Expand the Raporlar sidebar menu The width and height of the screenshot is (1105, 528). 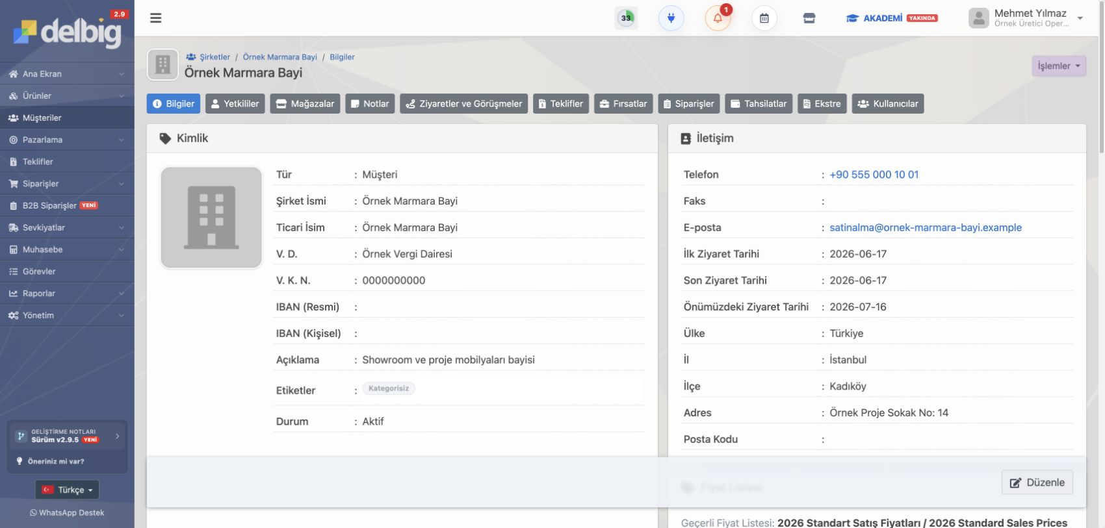click(67, 294)
